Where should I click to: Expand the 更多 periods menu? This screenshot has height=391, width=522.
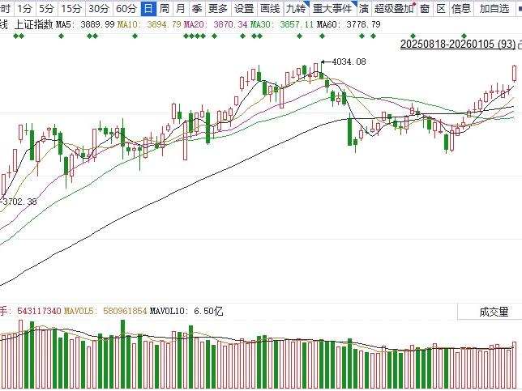pyautogui.click(x=218, y=9)
